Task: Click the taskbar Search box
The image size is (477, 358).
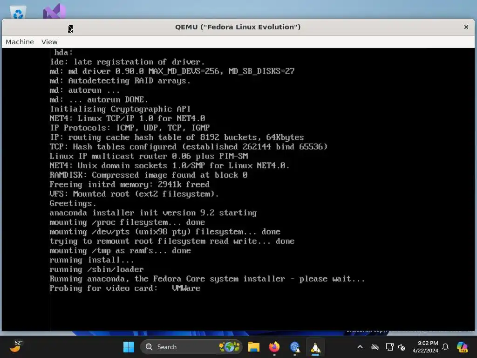Action: coord(191,347)
